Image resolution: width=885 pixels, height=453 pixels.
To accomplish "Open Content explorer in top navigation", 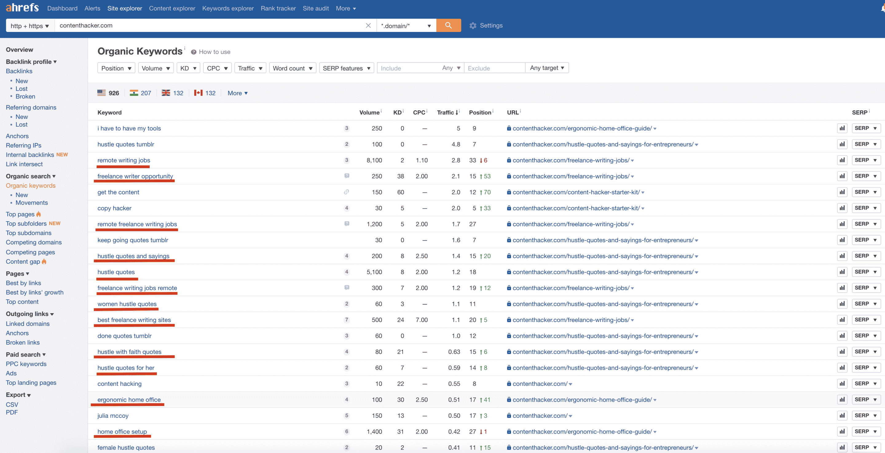I will pyautogui.click(x=172, y=8).
